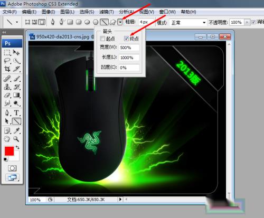Open the 图层(L) menu
The image size is (264, 218).
click(68, 12)
